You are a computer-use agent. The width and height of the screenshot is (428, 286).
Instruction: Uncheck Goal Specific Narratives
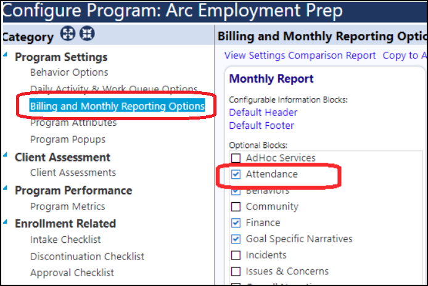pyautogui.click(x=236, y=239)
